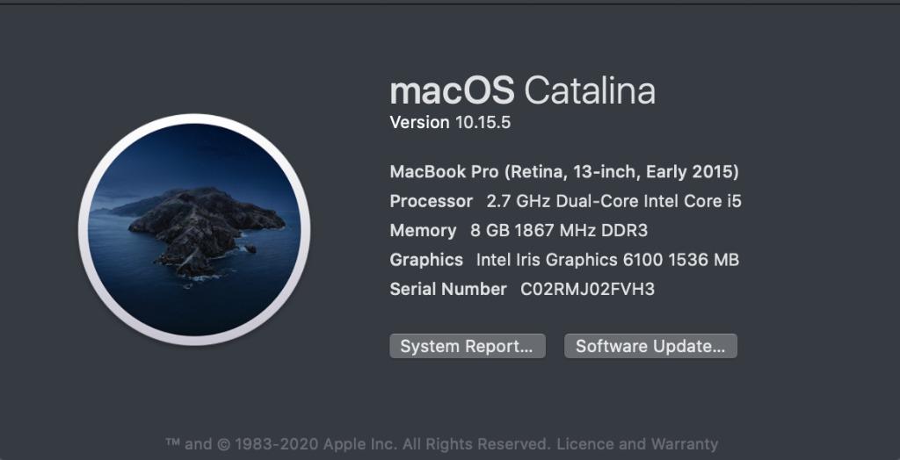The width and height of the screenshot is (900, 460).
Task: Click the 2.7 GHz Dual-Core Intel Core i5 value
Action: click(614, 201)
